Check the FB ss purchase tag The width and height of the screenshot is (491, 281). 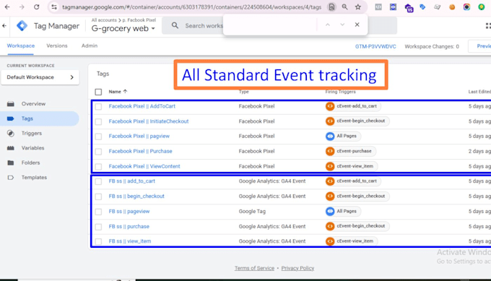[x=98, y=227]
